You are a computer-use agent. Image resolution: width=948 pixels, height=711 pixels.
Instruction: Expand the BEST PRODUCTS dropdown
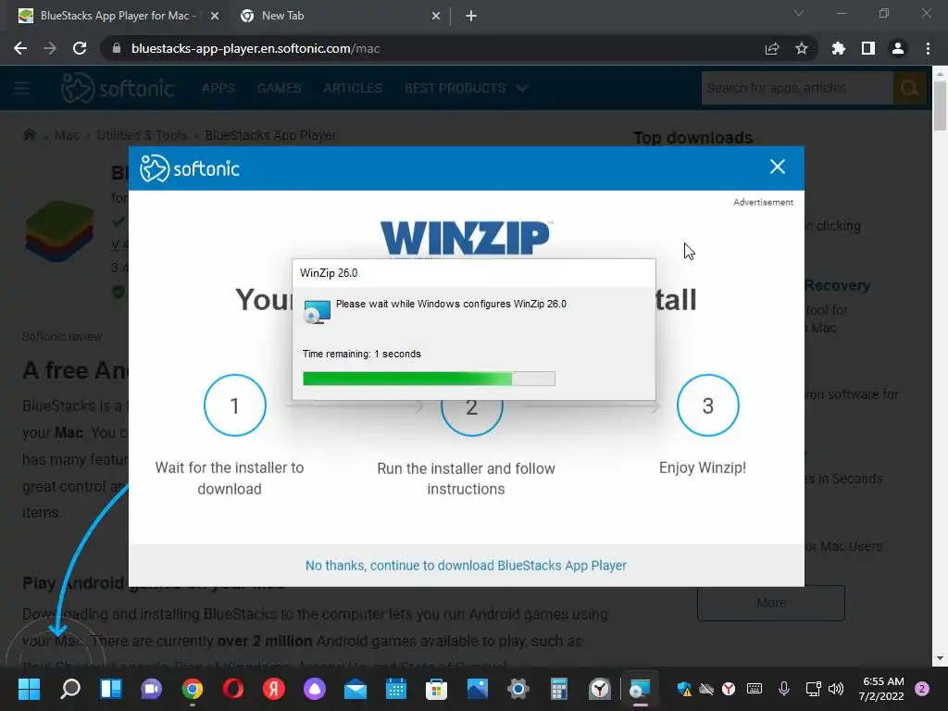[467, 88]
